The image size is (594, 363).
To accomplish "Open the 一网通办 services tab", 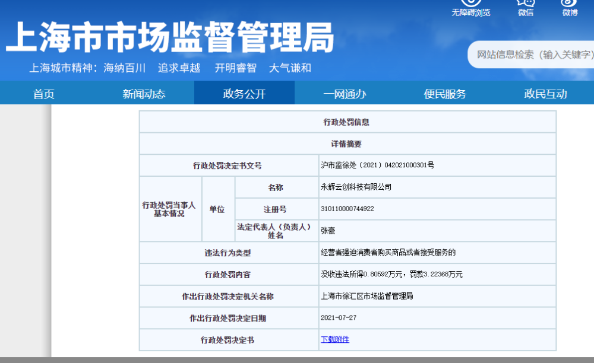I will coord(345,93).
